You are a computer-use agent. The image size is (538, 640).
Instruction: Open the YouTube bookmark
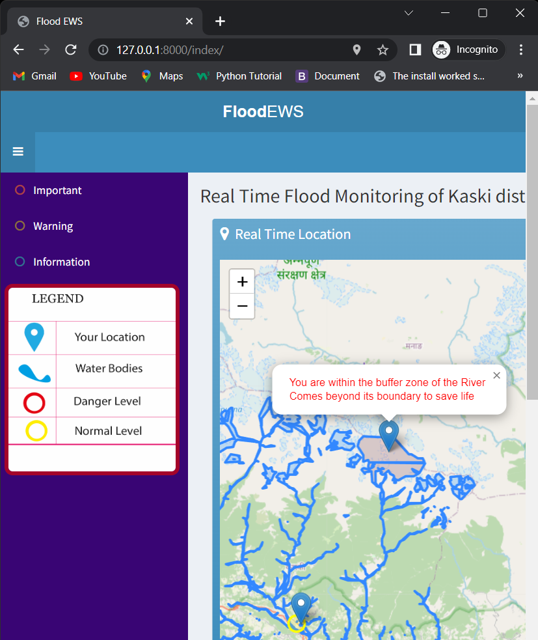98,76
